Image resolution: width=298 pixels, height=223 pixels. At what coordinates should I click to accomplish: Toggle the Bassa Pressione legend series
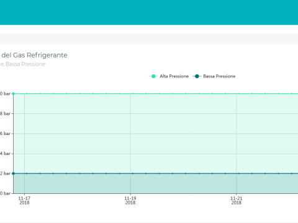214,76
